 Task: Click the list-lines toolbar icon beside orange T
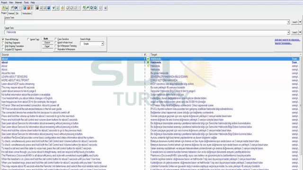(x=32, y=8)
